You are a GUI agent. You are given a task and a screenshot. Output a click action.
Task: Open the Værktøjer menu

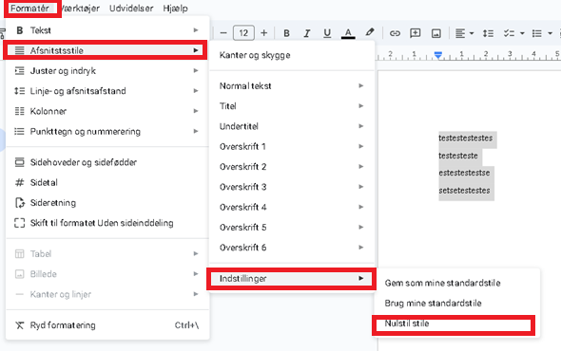[x=81, y=9]
